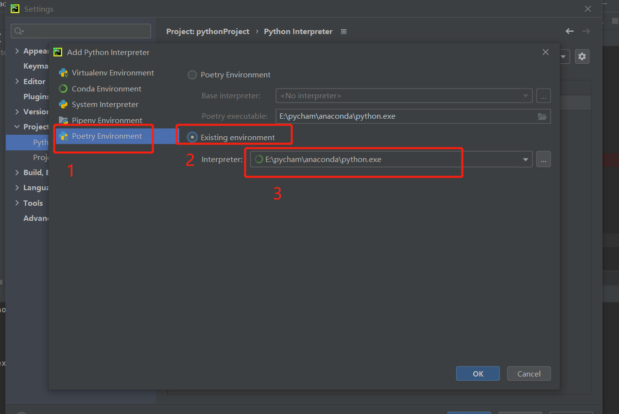This screenshot has height=414, width=619.
Task: Click browse button next to Base interpreter
Action: pyautogui.click(x=544, y=96)
